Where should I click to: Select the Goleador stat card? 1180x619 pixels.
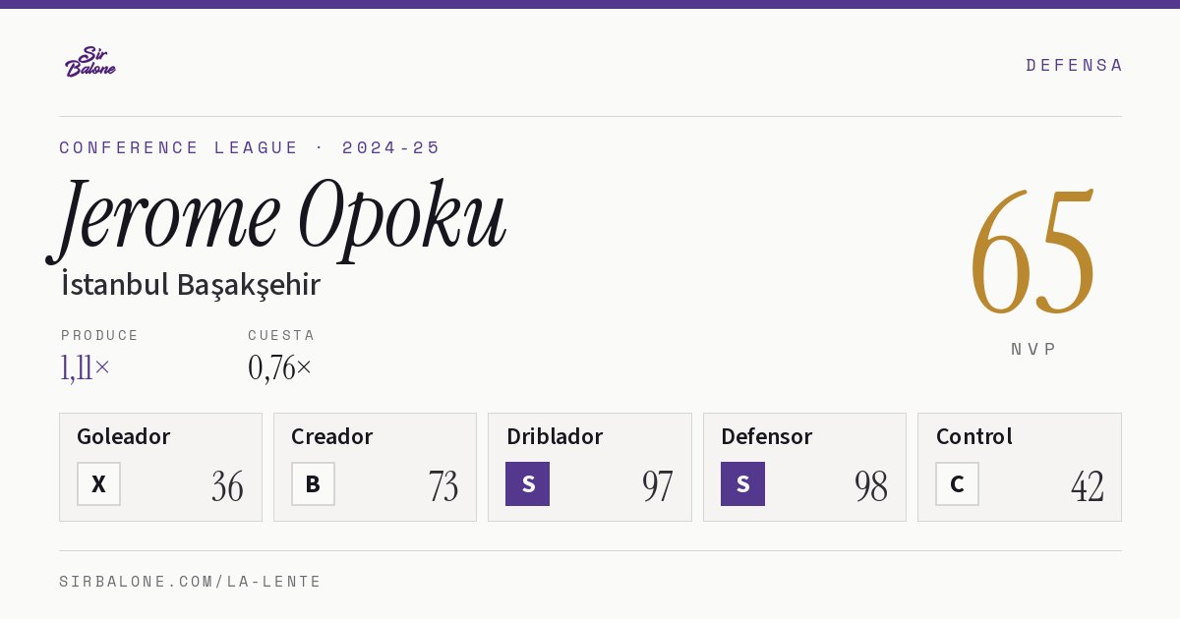(160, 467)
